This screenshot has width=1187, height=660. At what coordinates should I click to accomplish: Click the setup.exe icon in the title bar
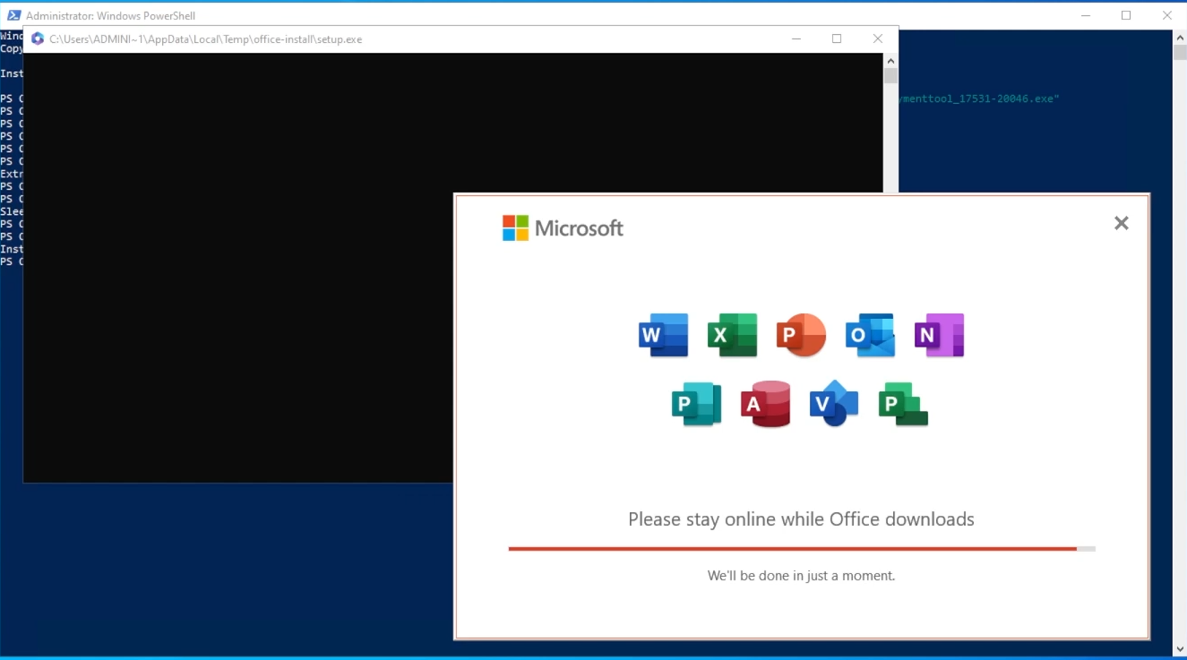(38, 39)
